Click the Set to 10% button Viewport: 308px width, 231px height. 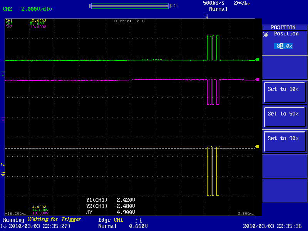pyautogui.click(x=285, y=92)
